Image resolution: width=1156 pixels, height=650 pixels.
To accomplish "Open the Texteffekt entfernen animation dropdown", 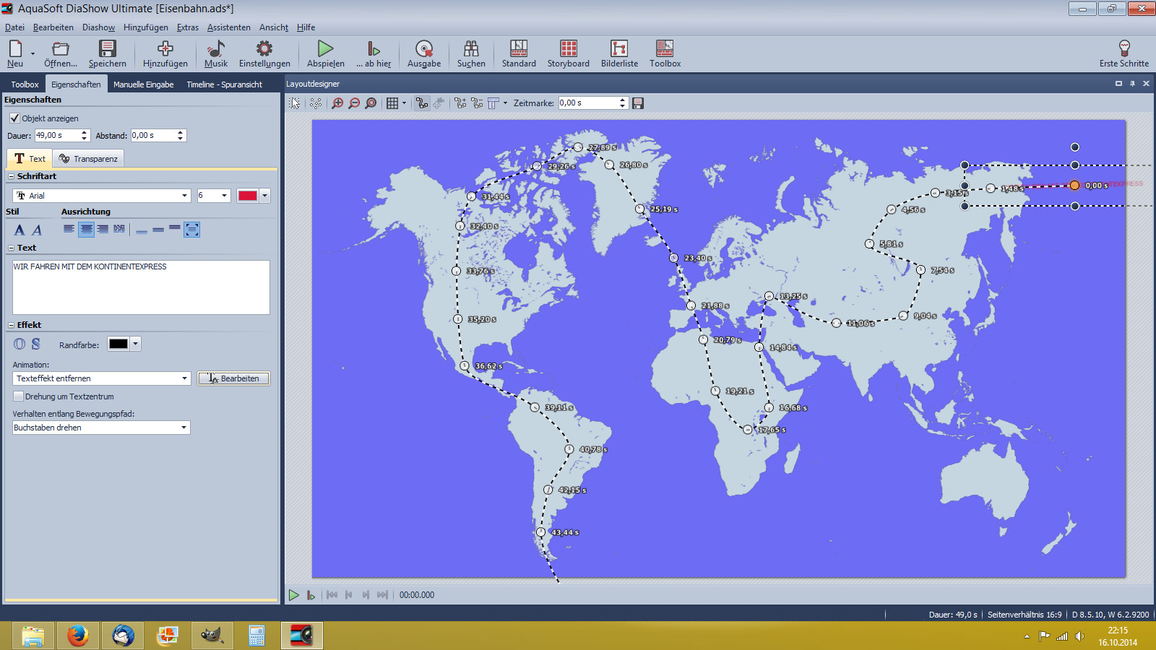I will coord(184,378).
